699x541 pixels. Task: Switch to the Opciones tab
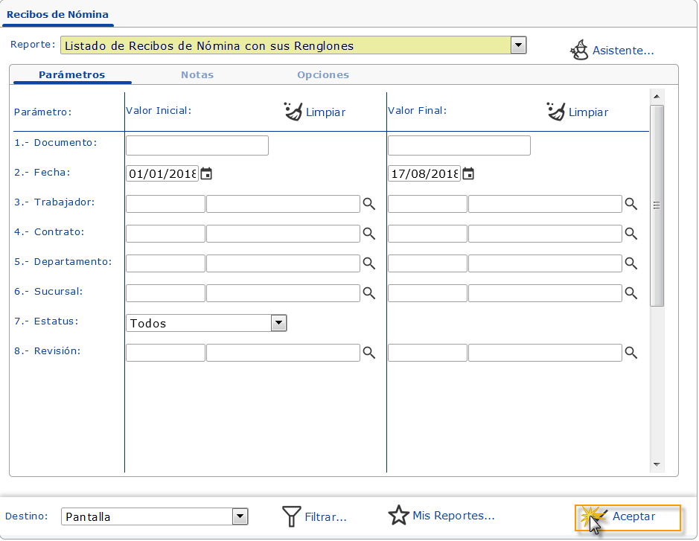click(323, 74)
